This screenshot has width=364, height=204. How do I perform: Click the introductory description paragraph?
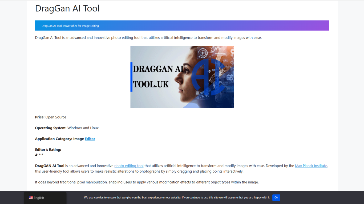tap(148, 37)
